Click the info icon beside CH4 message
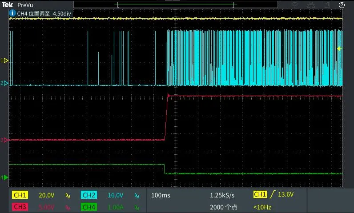The height and width of the screenshot is (213, 354). point(12,13)
